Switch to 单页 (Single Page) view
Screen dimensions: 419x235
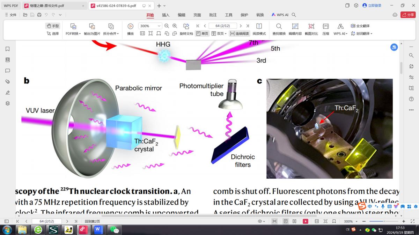202,34
